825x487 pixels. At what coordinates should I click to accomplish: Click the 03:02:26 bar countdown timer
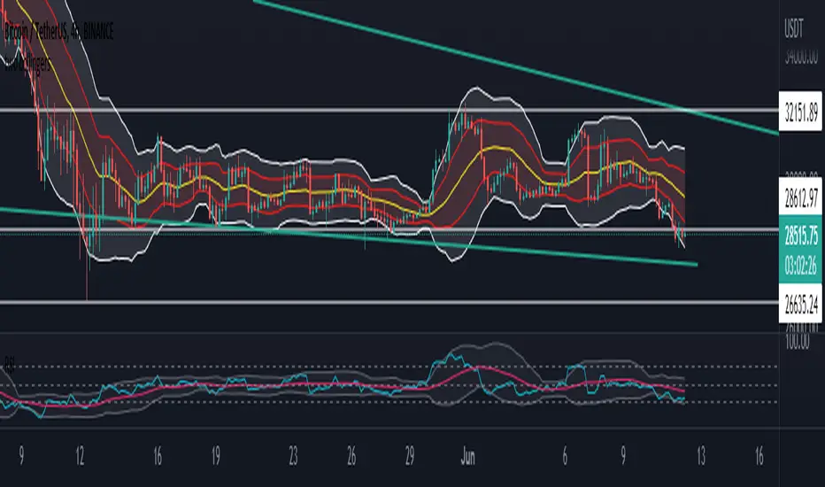click(801, 267)
